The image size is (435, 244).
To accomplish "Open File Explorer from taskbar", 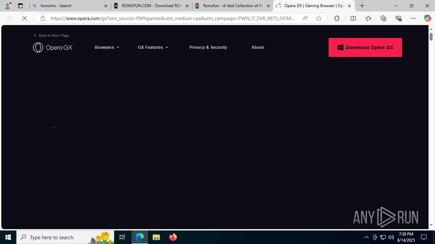I will pos(156,237).
